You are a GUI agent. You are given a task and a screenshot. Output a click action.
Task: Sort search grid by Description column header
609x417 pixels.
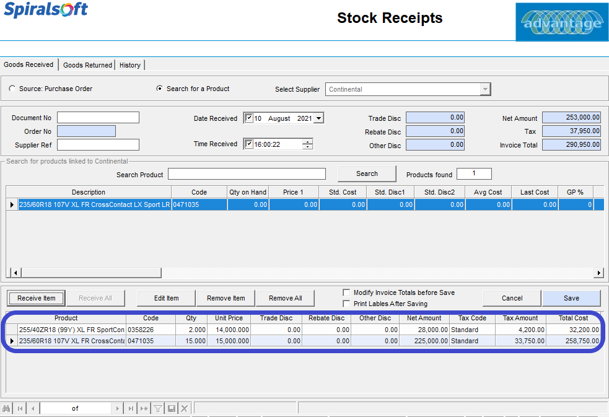[89, 192]
